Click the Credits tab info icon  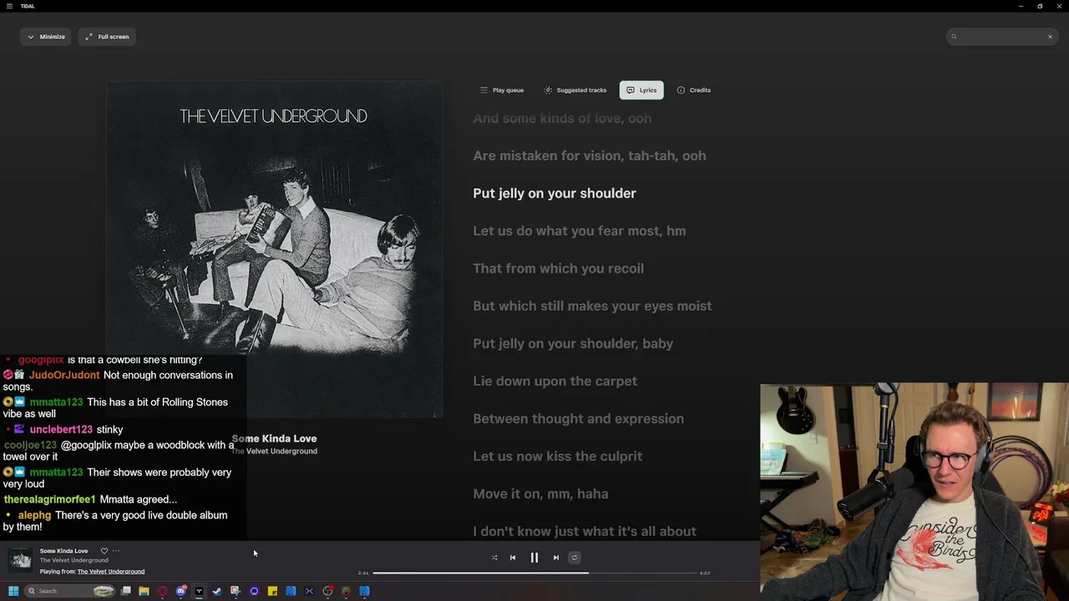tap(681, 90)
